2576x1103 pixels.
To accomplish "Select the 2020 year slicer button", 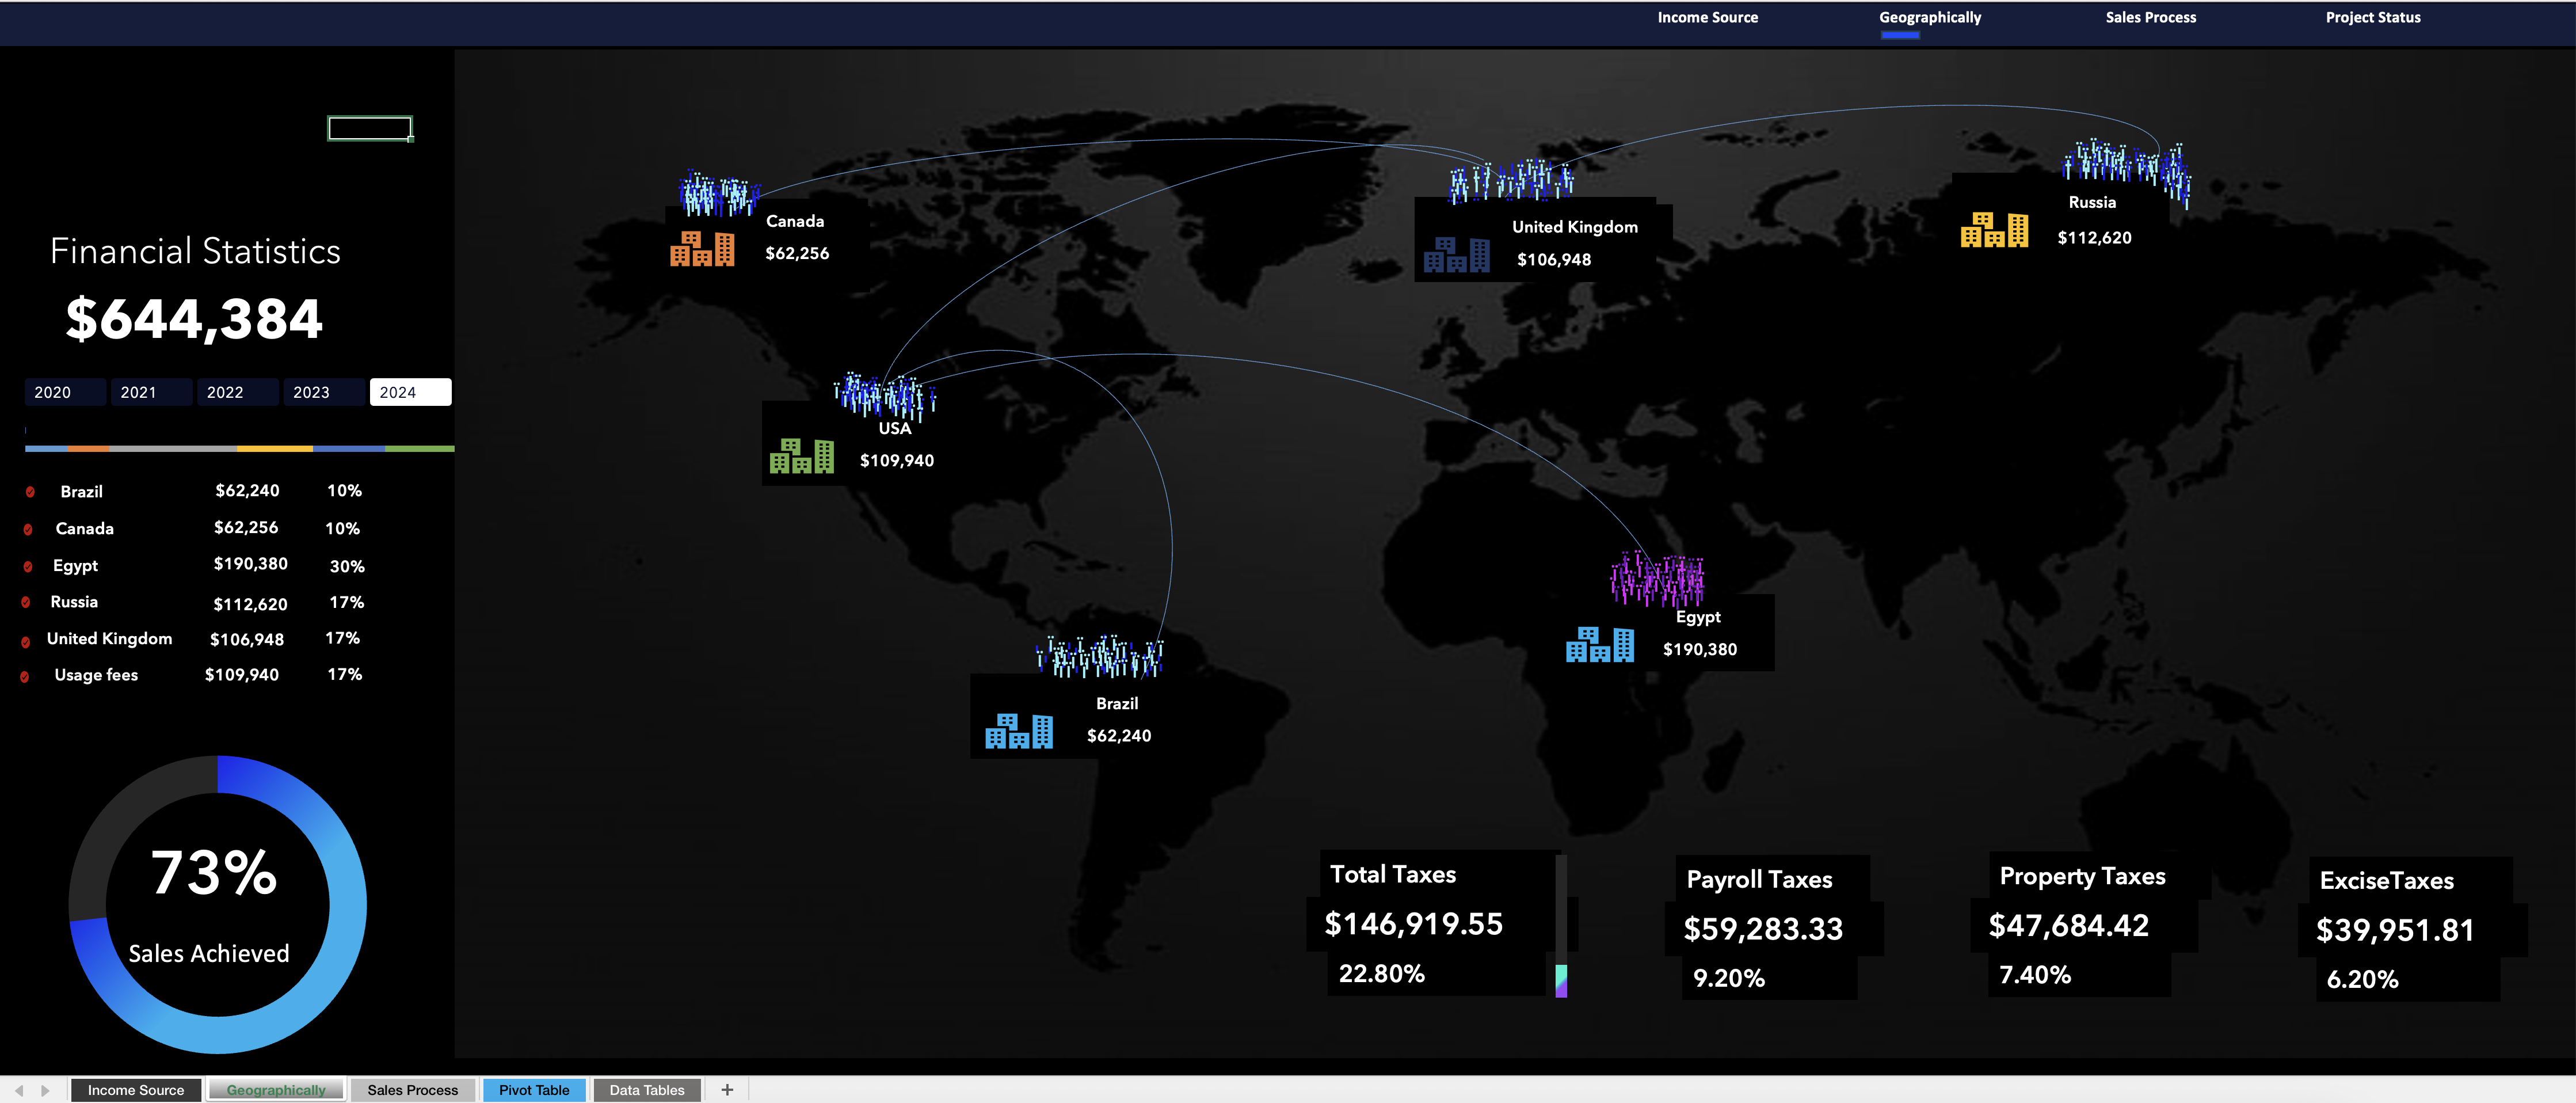I will (65, 392).
